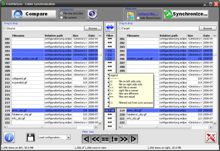Click the red abort icon at bottom right

click(x=211, y=137)
